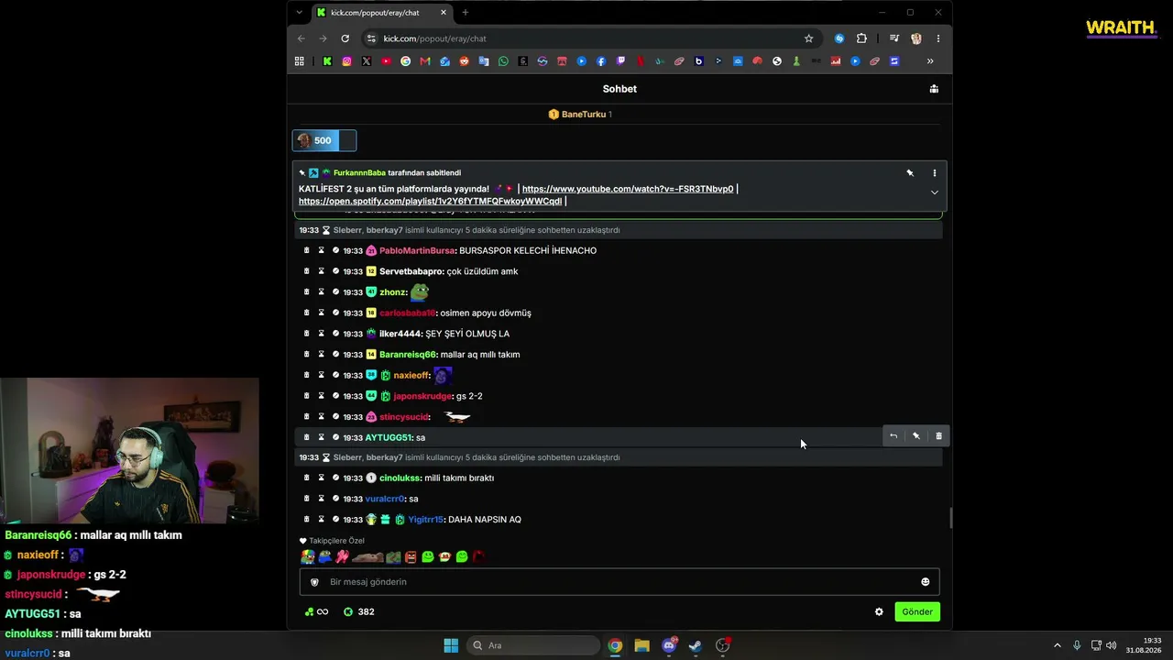The image size is (1173, 660).
Task: Ban Yigitrr15 with the ban circle icon
Action: pos(335,520)
